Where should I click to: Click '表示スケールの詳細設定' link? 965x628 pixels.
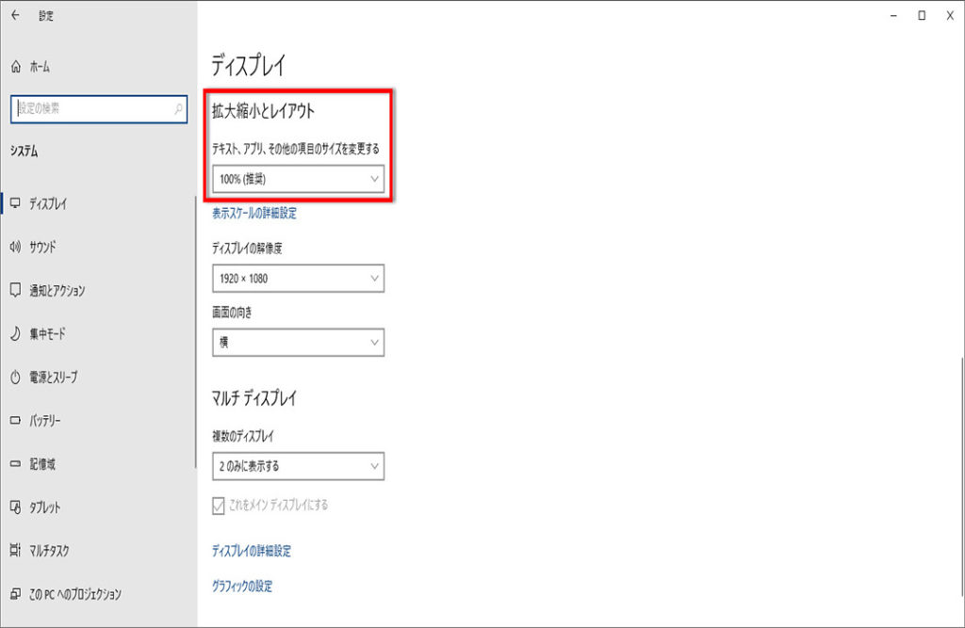click(254, 214)
